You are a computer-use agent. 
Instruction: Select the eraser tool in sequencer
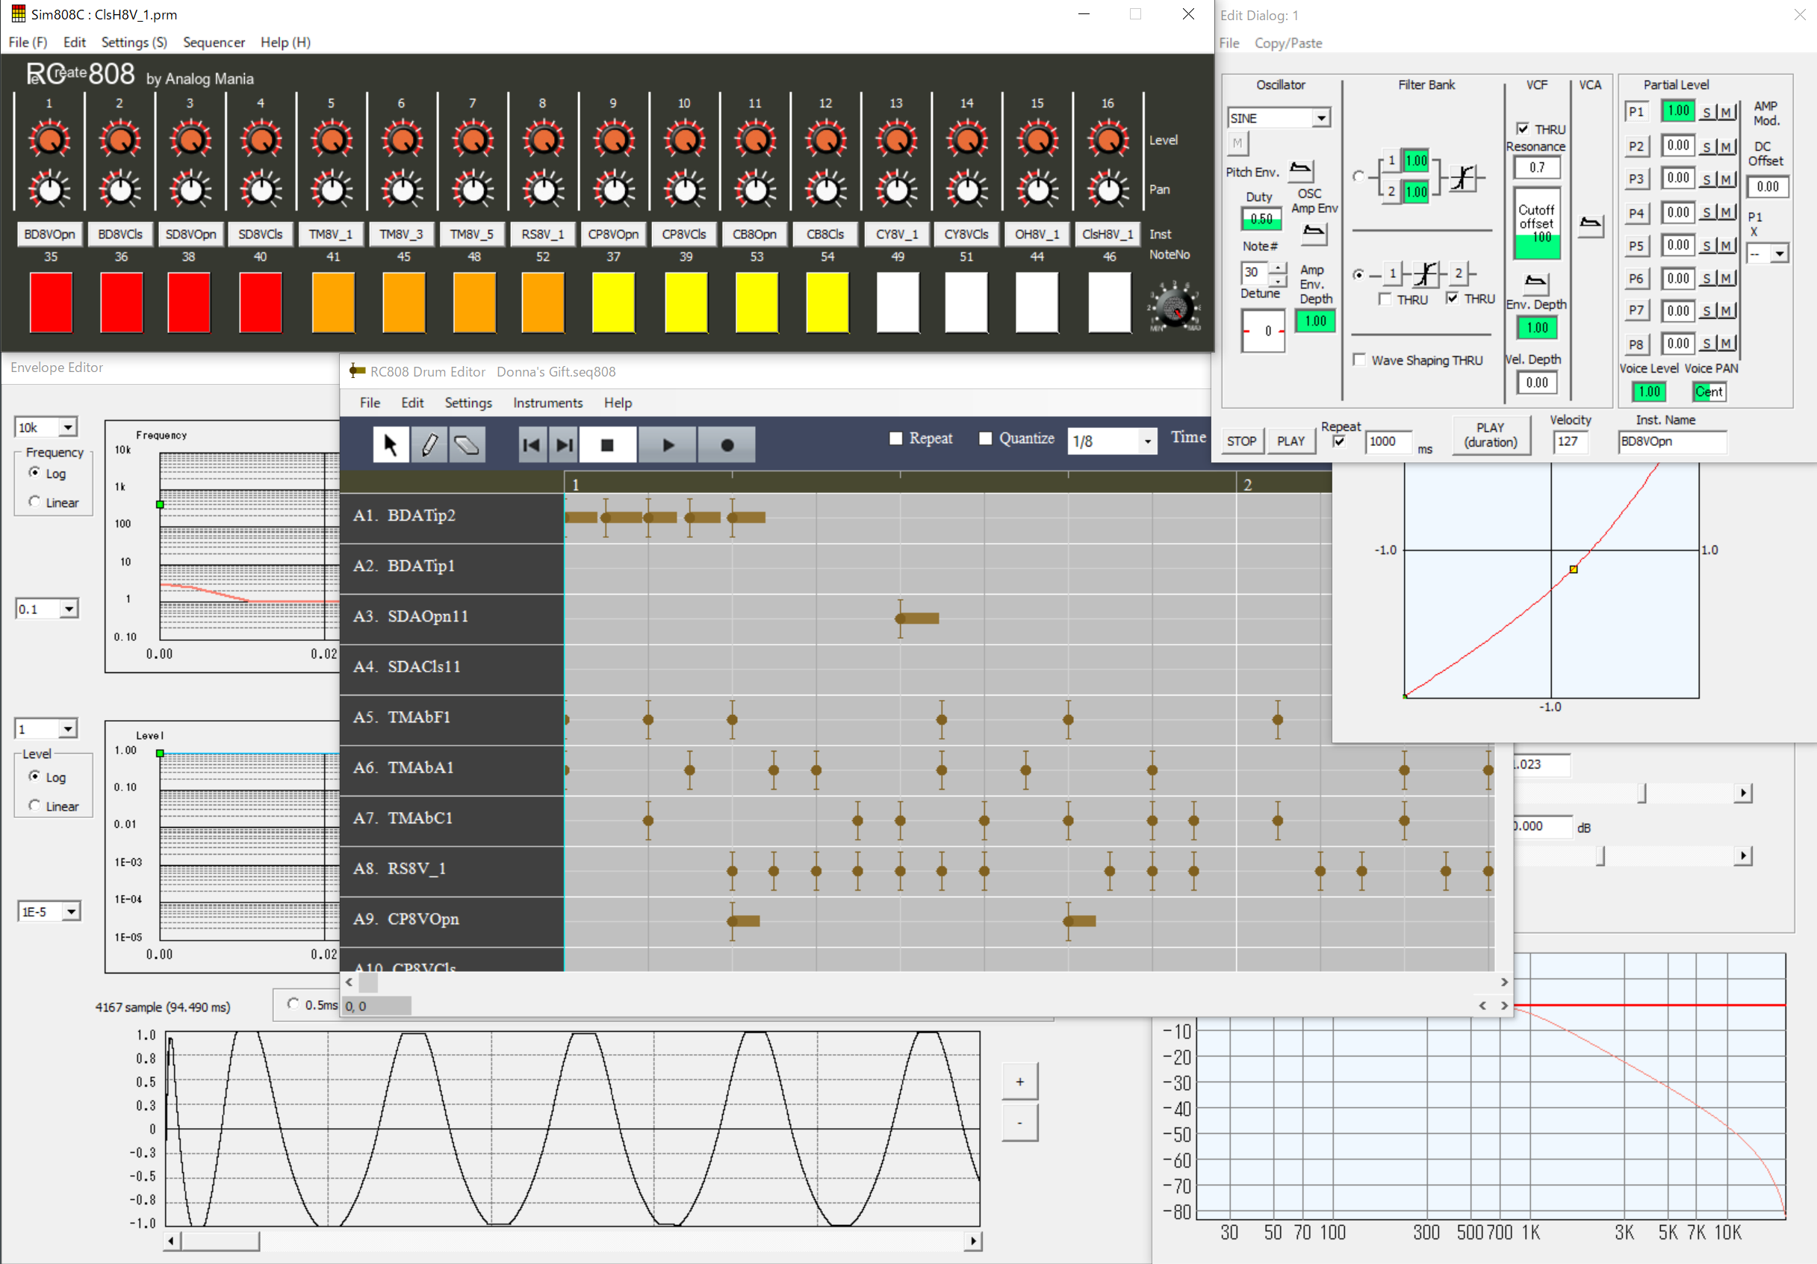470,444
